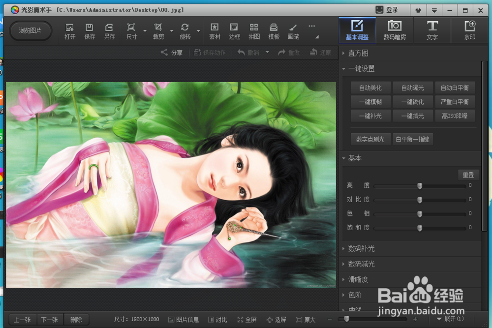Screen dimensions: 492x328
Task: Click 白平衡一指键 button
Action: click(x=413, y=139)
